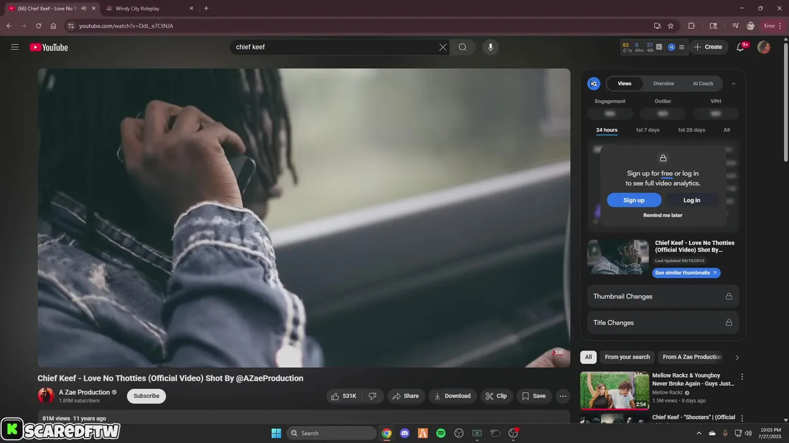Open media controls icon in Chrome toolbar
The height and width of the screenshot is (443, 789).
tap(735, 26)
